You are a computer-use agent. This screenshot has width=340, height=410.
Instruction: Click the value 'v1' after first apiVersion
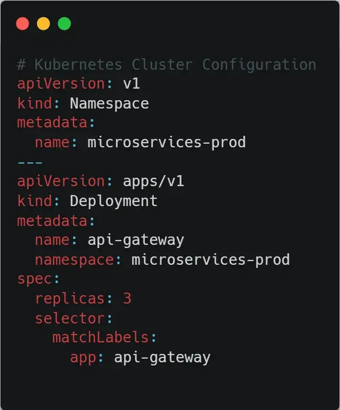131,84
